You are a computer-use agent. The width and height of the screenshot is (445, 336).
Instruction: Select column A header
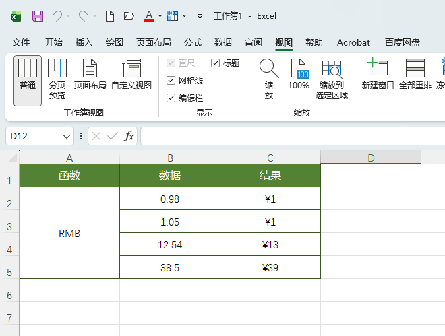coord(69,158)
